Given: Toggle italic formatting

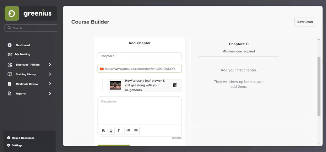Looking at the screenshot, I should (x=118, y=131).
